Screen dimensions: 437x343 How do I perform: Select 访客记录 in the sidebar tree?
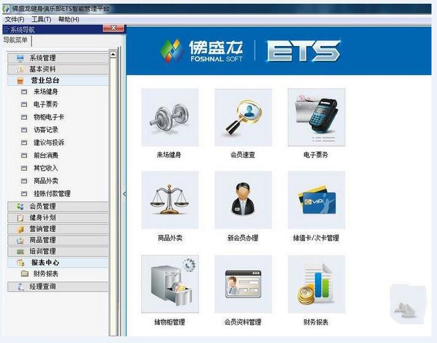(46, 130)
